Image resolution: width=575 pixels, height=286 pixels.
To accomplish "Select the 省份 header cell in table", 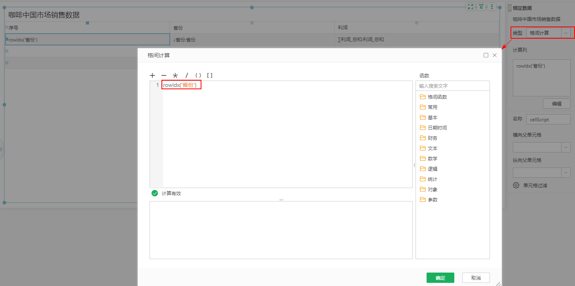I will pos(252,28).
